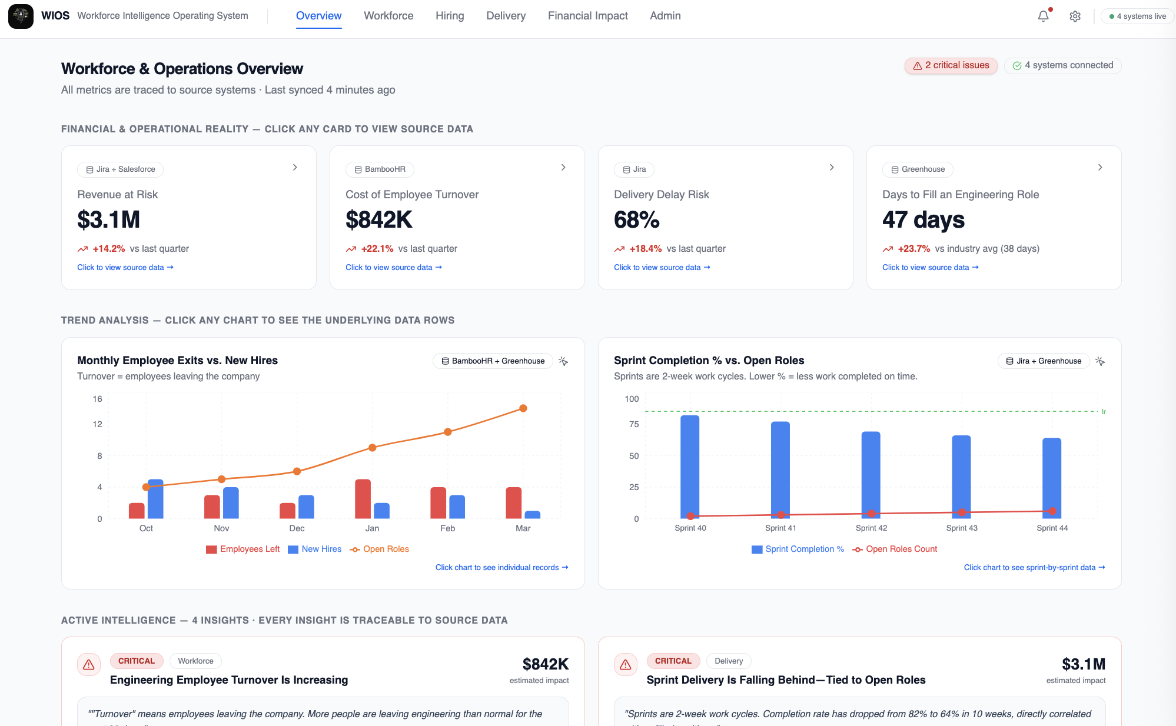This screenshot has height=726, width=1176.
Task: Click the Jira + Greenhouse chart source badge
Action: [x=1044, y=361]
